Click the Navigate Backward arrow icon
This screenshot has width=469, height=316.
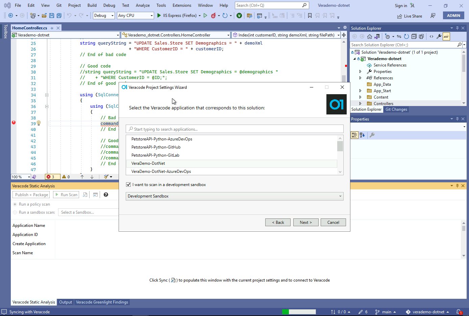pos(11,16)
